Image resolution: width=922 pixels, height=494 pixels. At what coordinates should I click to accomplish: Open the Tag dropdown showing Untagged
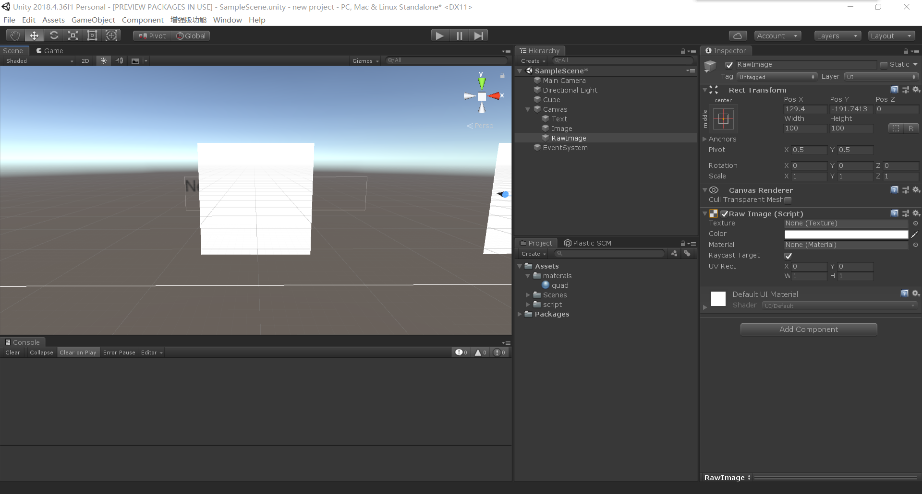pos(777,77)
